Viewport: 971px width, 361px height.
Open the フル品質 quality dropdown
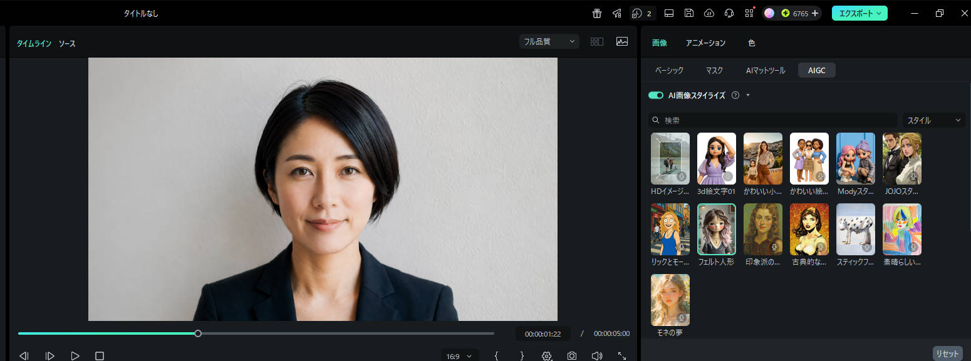pos(549,41)
